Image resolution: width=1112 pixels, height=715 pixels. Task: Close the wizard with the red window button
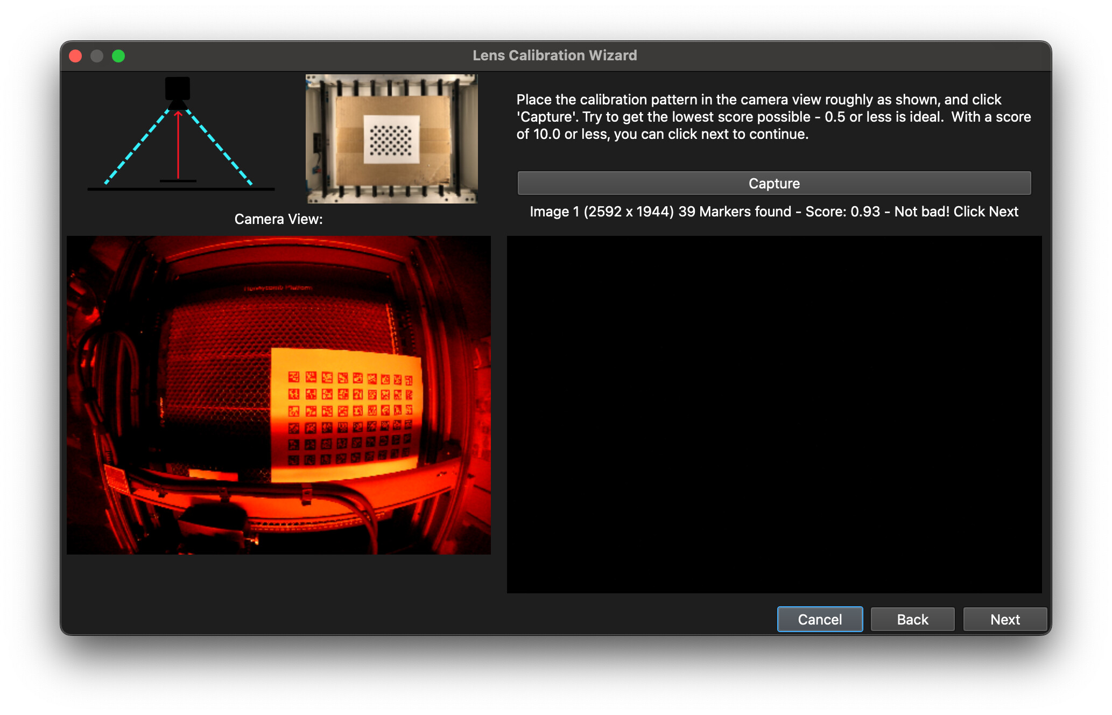(76, 56)
